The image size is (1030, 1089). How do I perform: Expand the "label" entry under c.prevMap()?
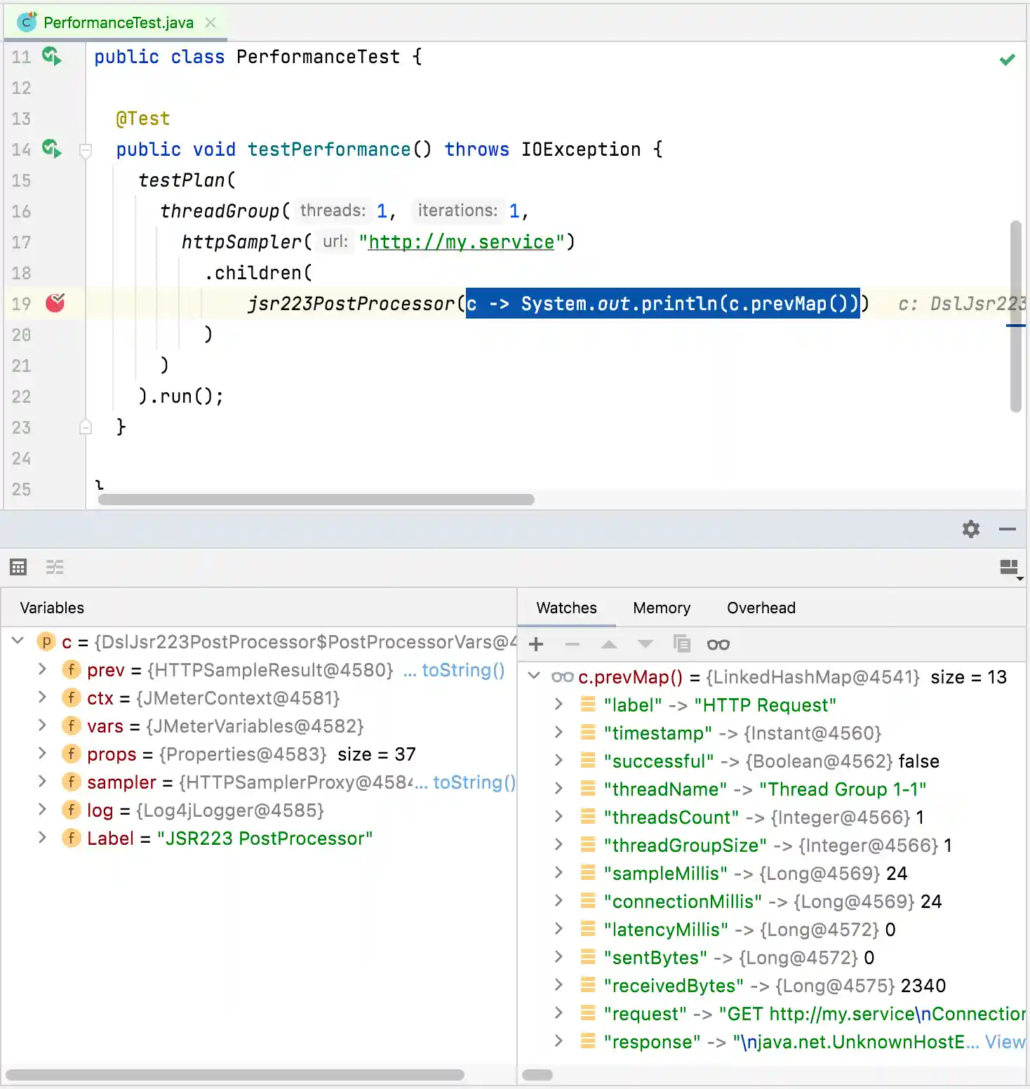click(x=558, y=704)
